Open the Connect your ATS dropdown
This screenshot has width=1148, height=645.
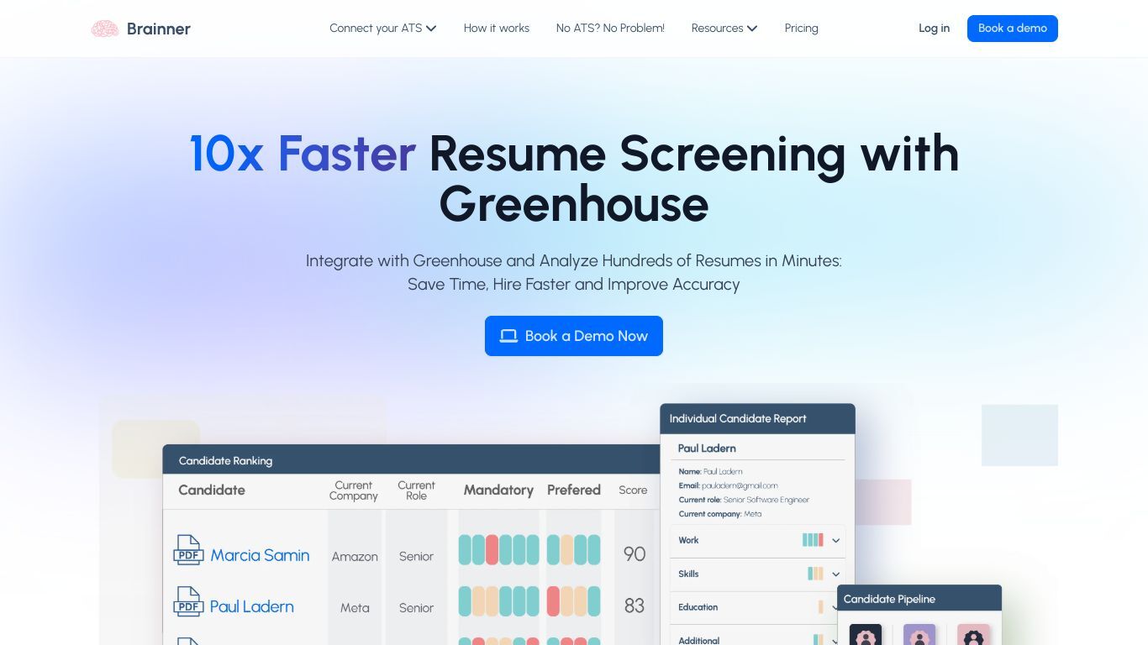pyautogui.click(x=383, y=28)
